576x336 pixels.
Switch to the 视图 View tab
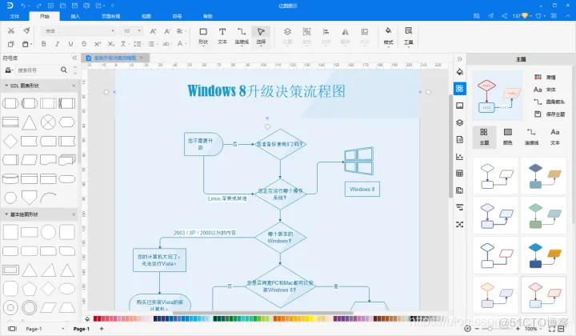coord(146,16)
